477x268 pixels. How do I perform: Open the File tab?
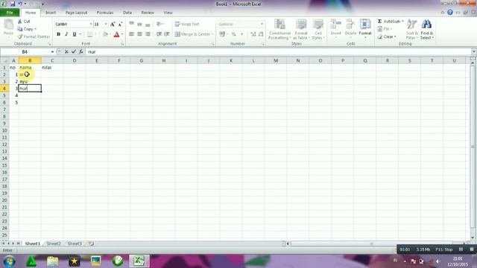point(10,13)
